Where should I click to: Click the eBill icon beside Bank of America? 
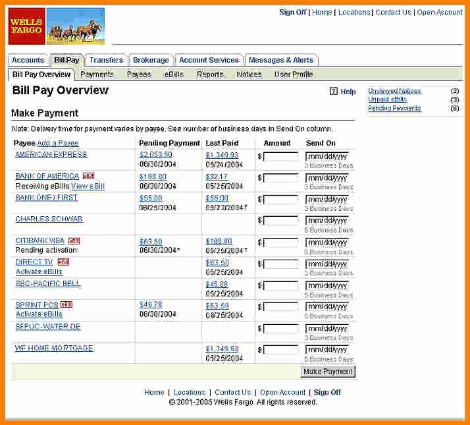coord(89,176)
